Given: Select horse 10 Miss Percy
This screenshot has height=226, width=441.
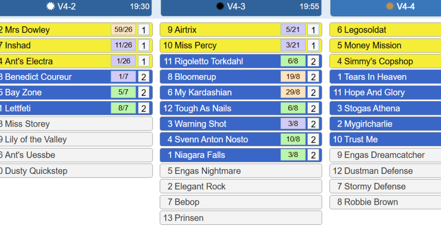Looking at the screenshot, I should coord(241,45).
